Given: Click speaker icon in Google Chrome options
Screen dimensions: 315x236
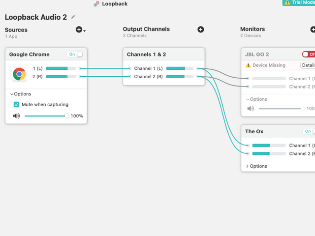Looking at the screenshot, I should (x=16, y=116).
